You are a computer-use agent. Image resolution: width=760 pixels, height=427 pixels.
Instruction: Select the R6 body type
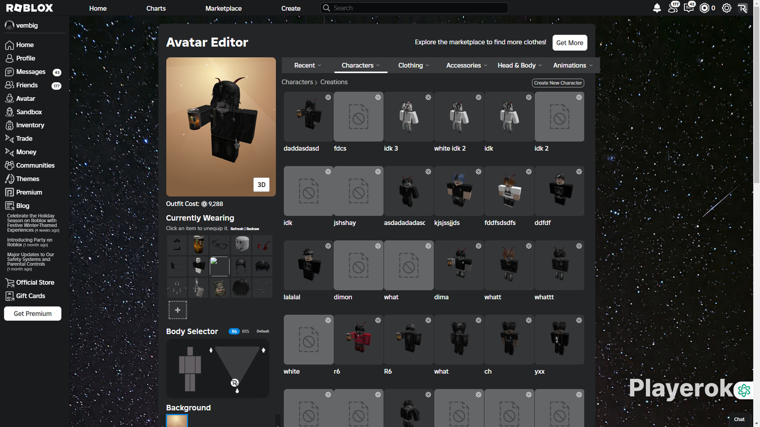tap(234, 331)
